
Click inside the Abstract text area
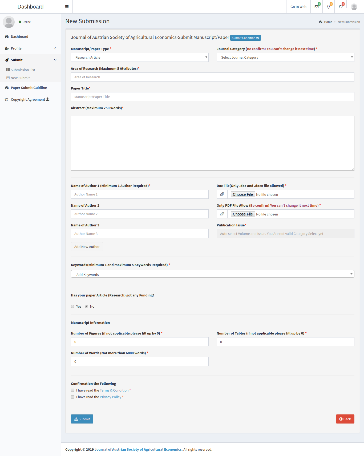point(212,143)
